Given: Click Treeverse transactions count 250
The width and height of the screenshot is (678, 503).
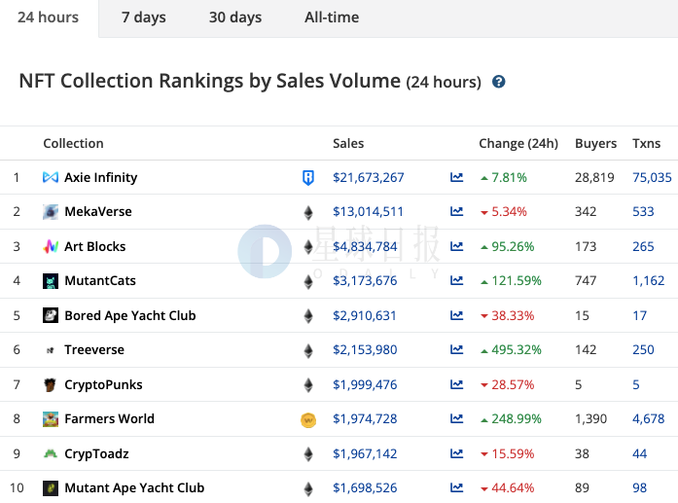Looking at the screenshot, I should tap(643, 349).
